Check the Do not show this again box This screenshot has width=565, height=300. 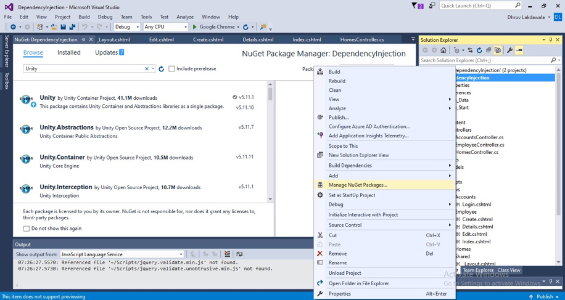(x=27, y=229)
